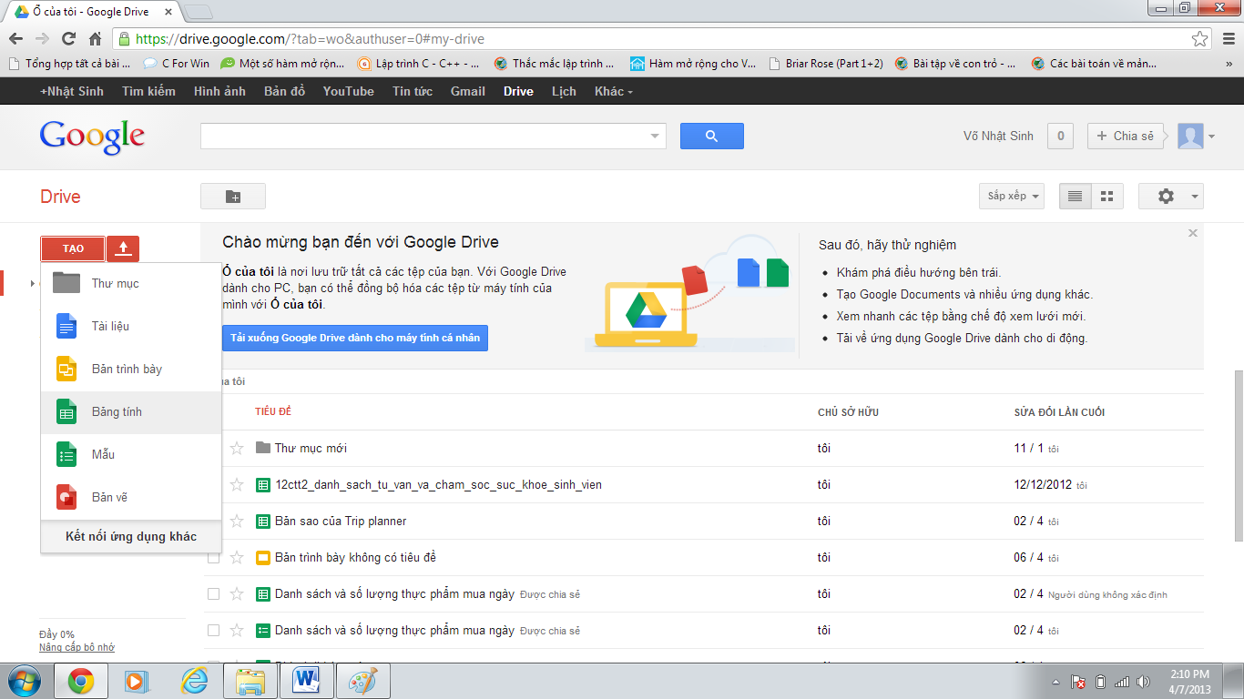Click the notifications count 0 button
The width and height of the screenshot is (1244, 699).
[x=1060, y=136]
